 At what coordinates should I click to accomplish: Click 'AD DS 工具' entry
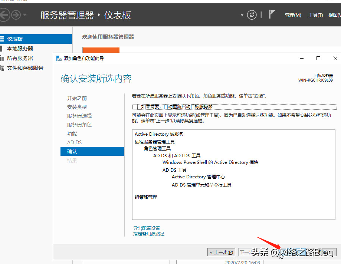(174, 170)
